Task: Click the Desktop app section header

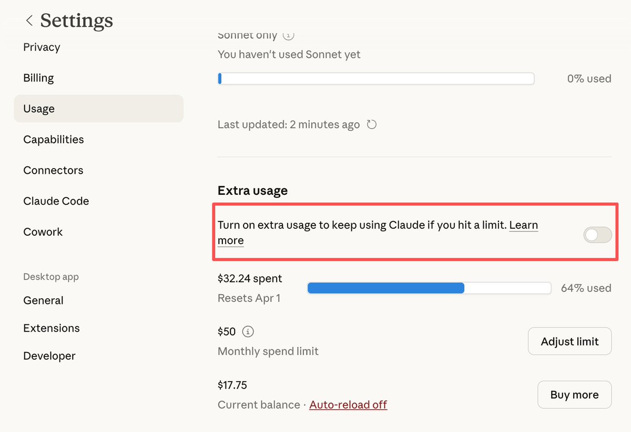Action: [51, 277]
